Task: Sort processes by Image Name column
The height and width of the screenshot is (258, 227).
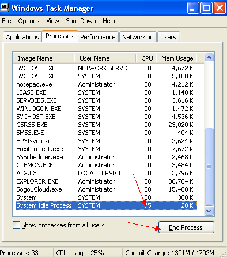Action: coord(44,58)
